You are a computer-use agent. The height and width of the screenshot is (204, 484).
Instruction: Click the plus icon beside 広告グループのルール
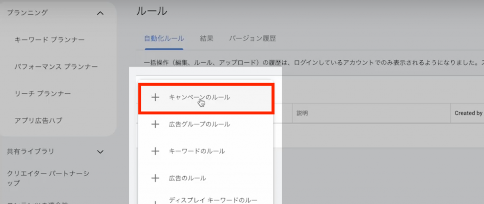[x=155, y=124]
